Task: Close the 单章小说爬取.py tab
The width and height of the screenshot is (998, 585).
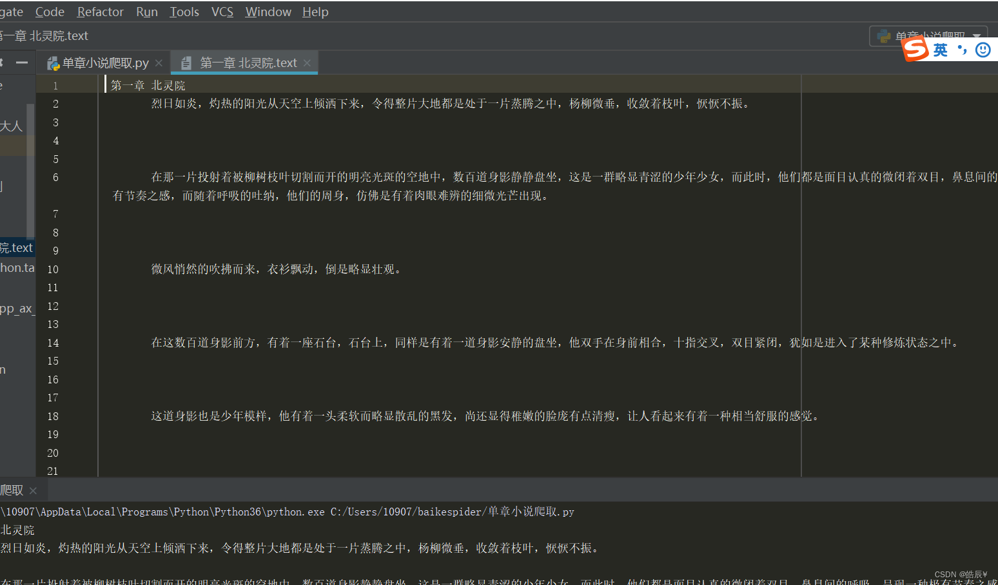Action: (159, 63)
